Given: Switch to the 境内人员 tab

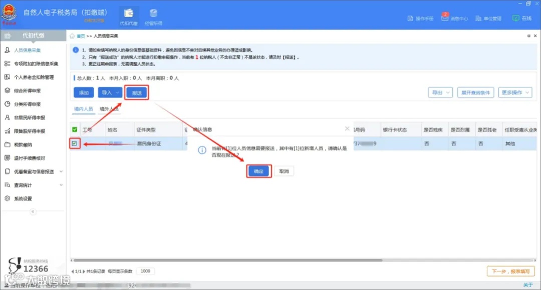Looking at the screenshot, I should pos(84,109).
